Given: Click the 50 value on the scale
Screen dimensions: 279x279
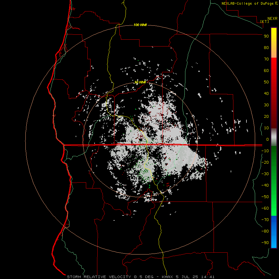Looking at the screenshot, I should [x=266, y=82].
